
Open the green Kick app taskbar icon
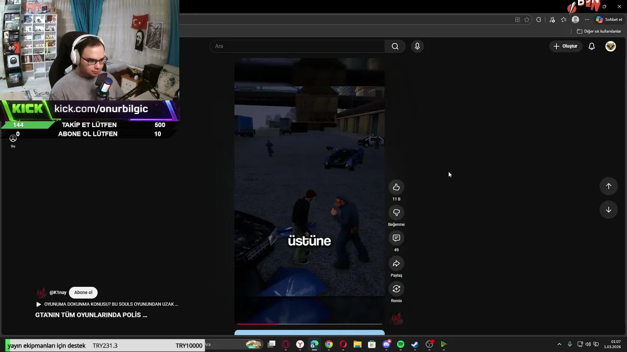[443, 344]
